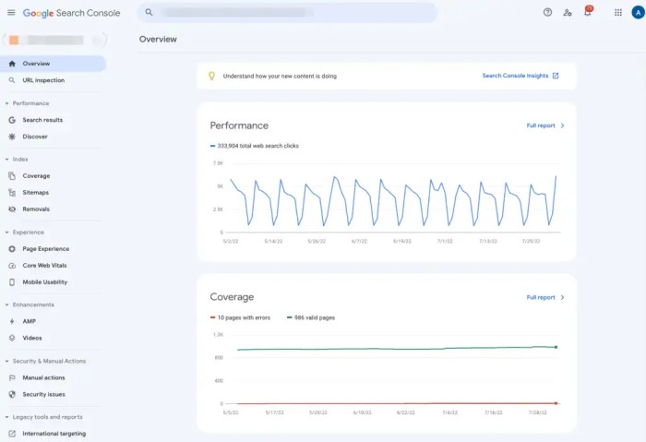The width and height of the screenshot is (646, 442).
Task: Click the Core Web Vitals gauge icon
Action: (x=12, y=265)
